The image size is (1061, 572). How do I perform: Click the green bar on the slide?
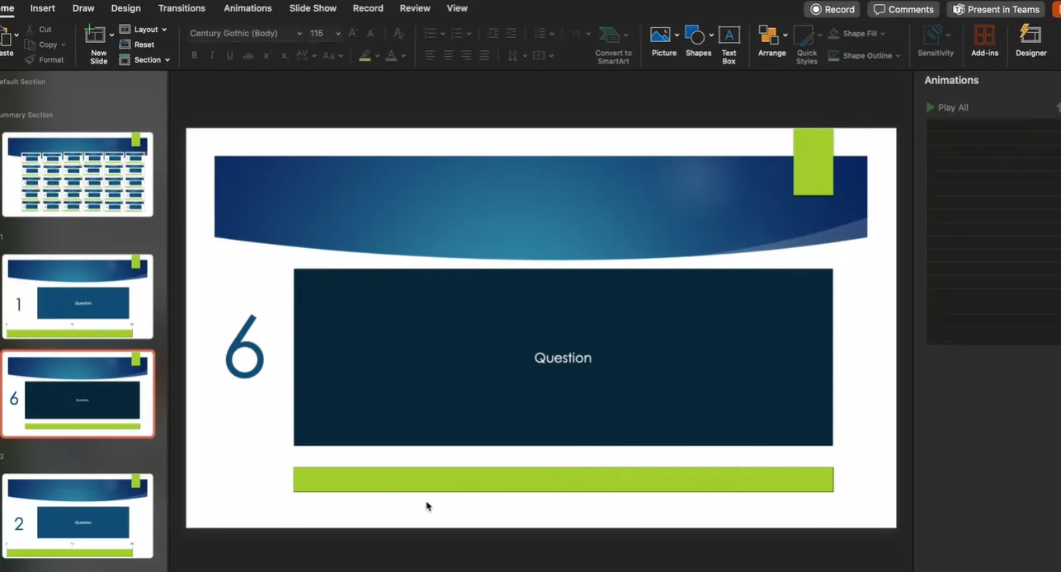point(563,479)
